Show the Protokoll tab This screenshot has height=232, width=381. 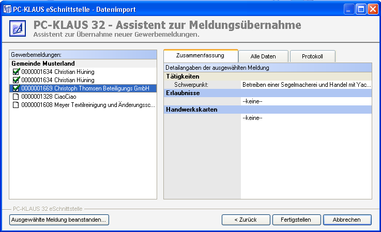click(x=312, y=56)
